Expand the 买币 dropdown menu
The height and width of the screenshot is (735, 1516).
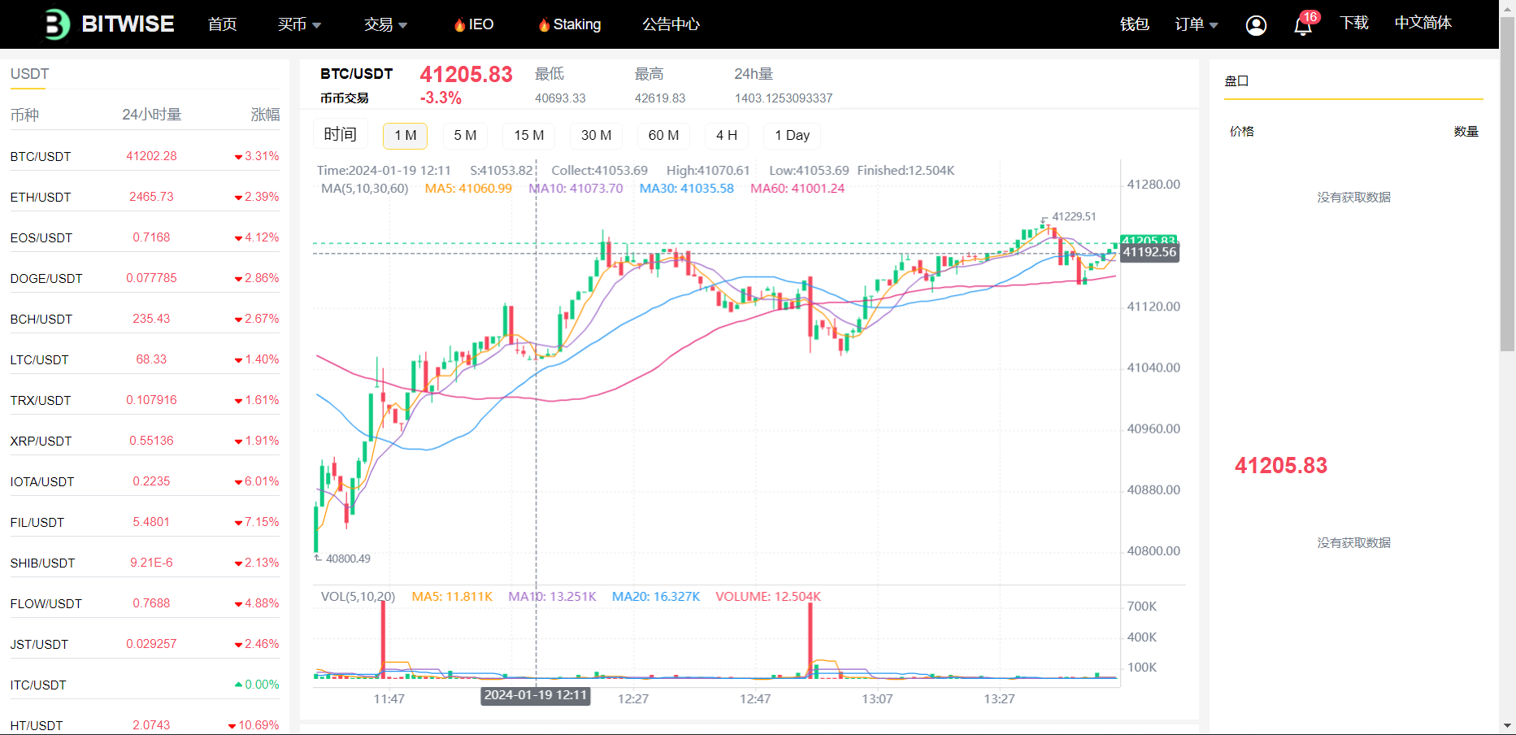299,24
